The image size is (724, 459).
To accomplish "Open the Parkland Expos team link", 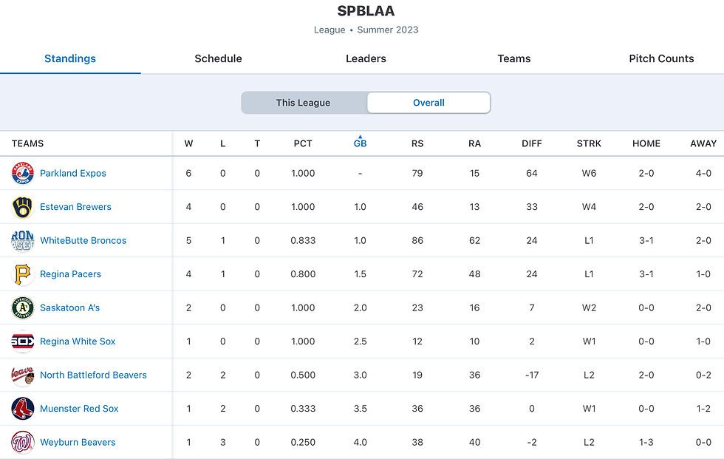I will (73, 174).
